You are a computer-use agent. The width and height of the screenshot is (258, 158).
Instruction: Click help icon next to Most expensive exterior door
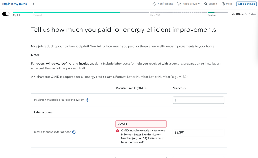click(x=74, y=132)
